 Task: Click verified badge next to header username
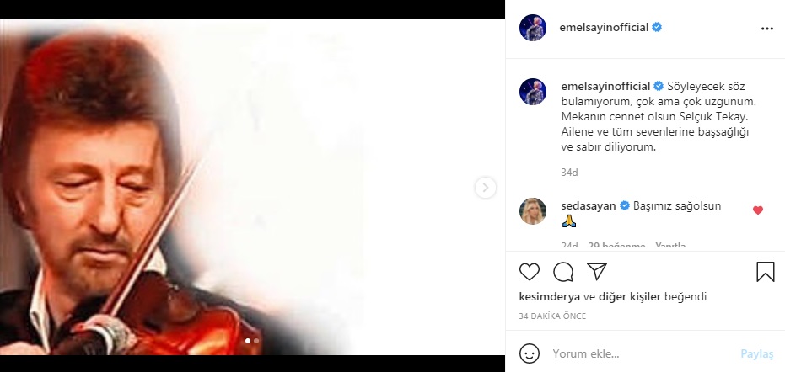click(x=657, y=28)
